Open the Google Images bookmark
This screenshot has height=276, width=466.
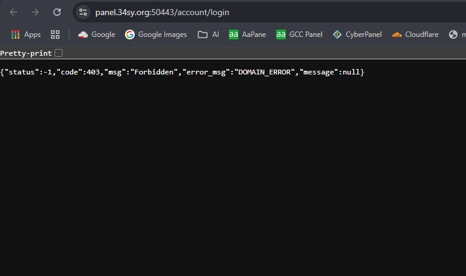tap(156, 34)
